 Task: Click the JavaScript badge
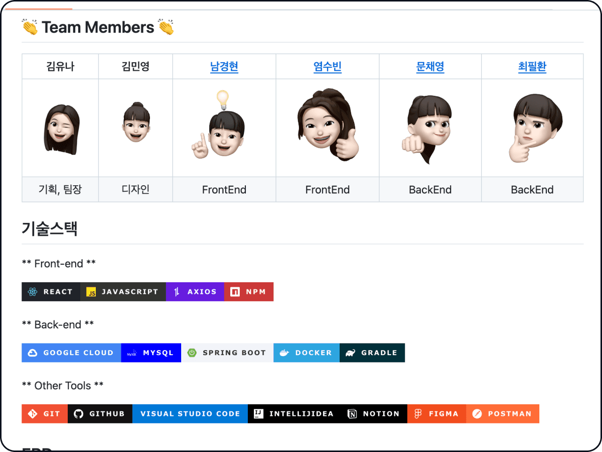(123, 292)
